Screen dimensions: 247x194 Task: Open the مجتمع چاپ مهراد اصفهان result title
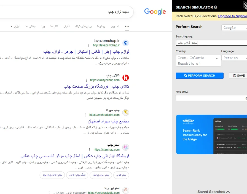coord(109,121)
